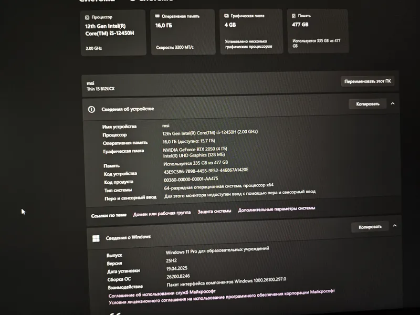The height and width of the screenshot is (315, 420).
Task: Click the processor chip icon in top card
Action: pyautogui.click(x=87, y=18)
